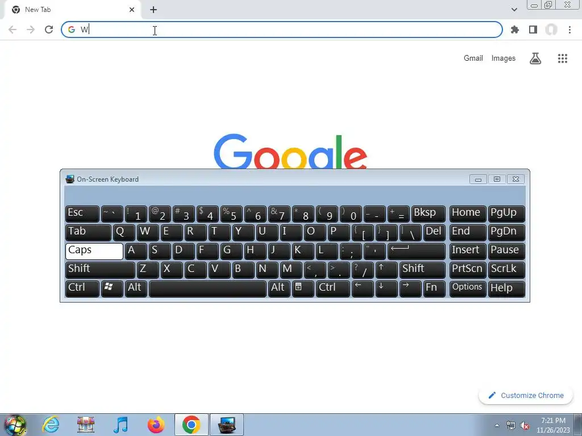
Task: Click the number 5 key
Action: pos(232,213)
